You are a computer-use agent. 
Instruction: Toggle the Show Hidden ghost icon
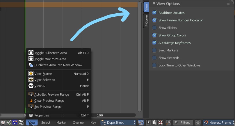154,123
